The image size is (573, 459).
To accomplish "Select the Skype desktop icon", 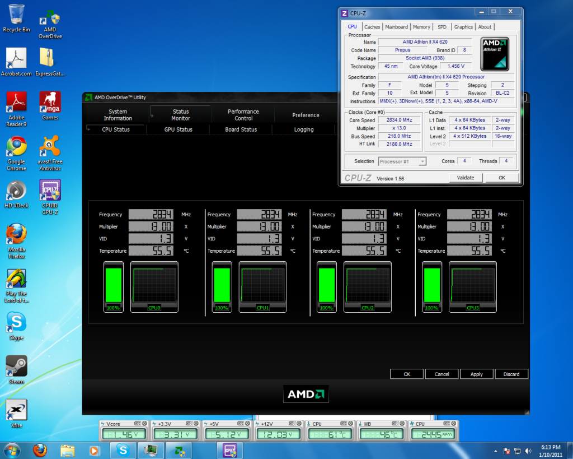I will (x=16, y=326).
